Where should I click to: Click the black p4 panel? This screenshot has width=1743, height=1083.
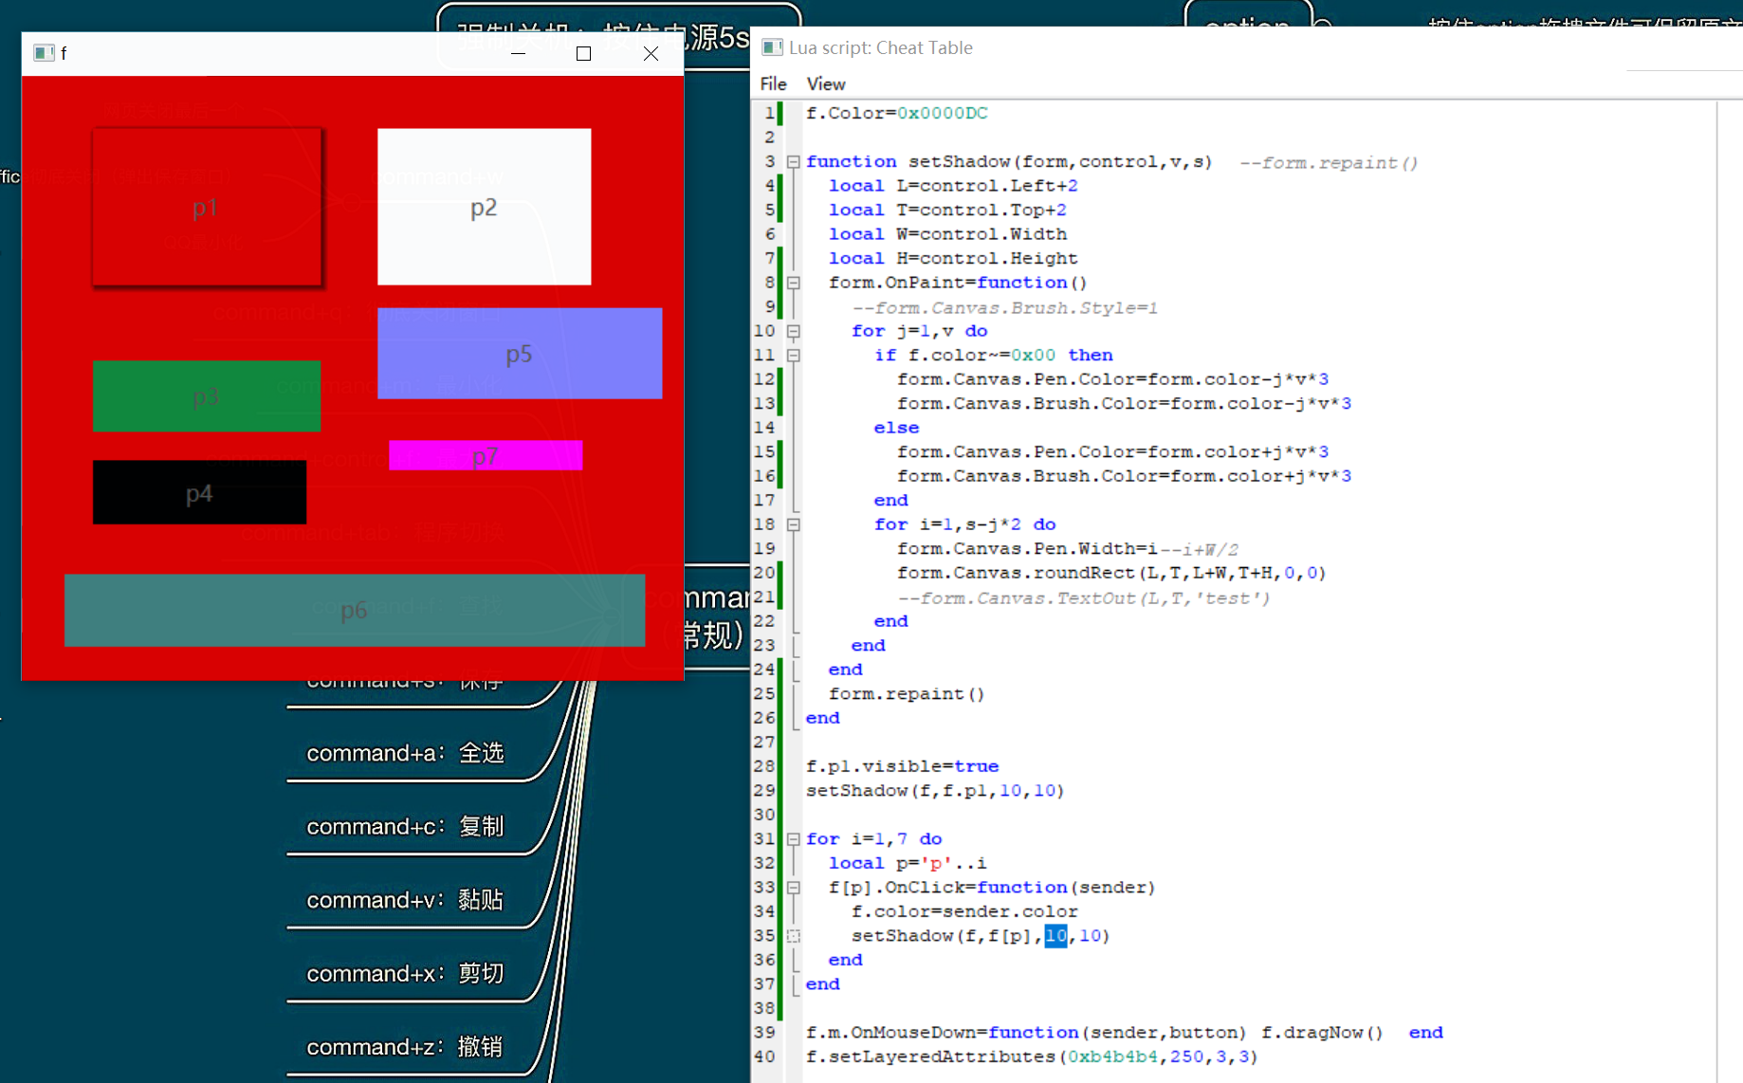coord(199,492)
